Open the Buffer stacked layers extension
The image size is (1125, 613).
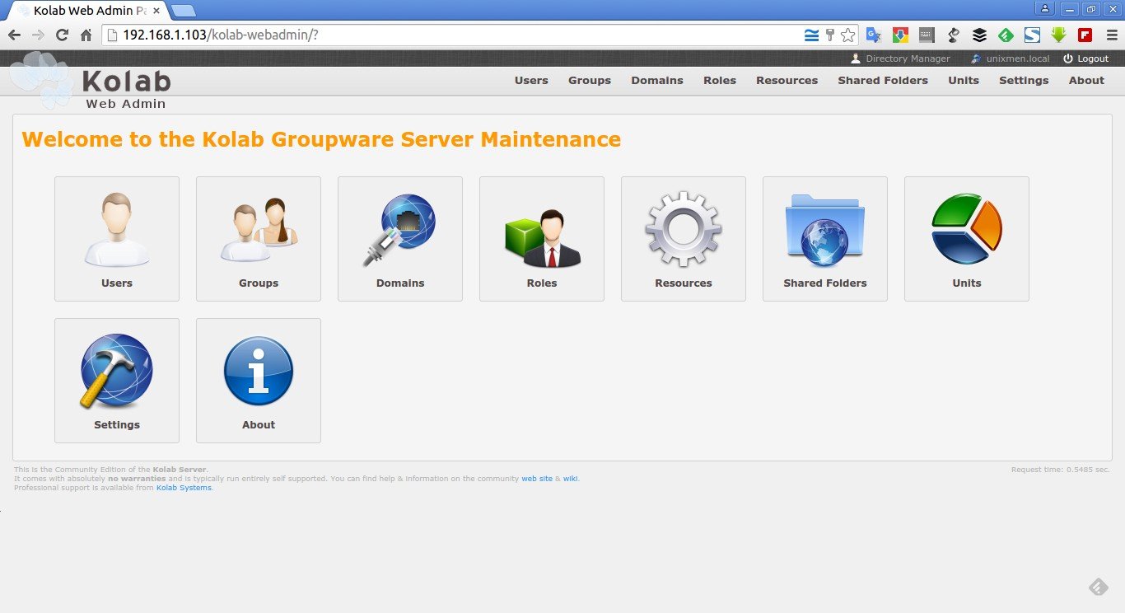pos(979,35)
